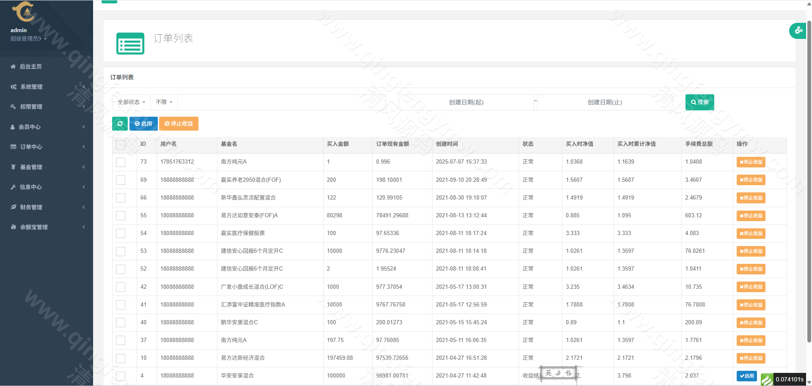Expand the 订单中心 sidebar menu
The width and height of the screenshot is (812, 386).
[x=47, y=147]
